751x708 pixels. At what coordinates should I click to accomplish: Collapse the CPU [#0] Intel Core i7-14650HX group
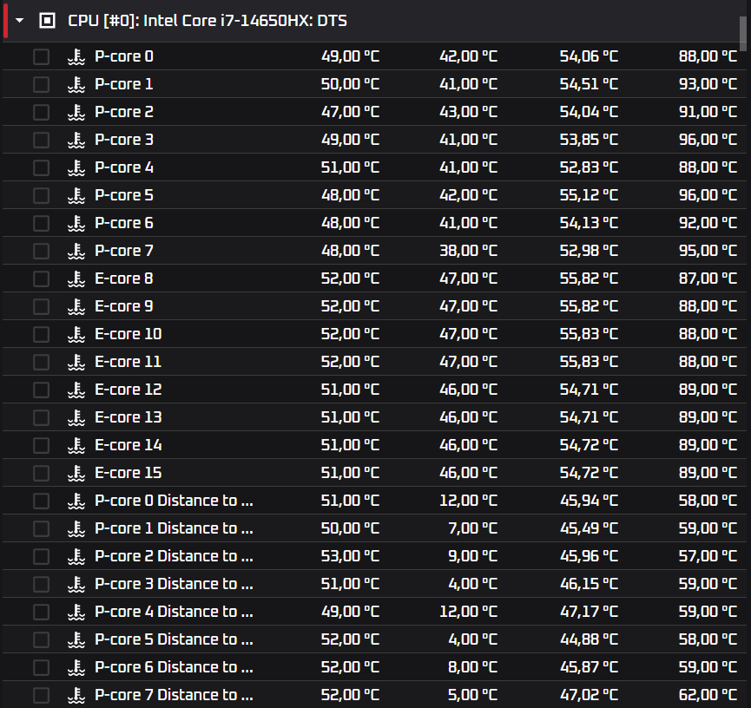tap(20, 21)
